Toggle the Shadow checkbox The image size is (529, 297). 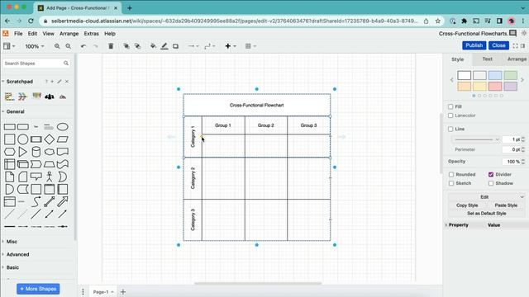(x=491, y=183)
